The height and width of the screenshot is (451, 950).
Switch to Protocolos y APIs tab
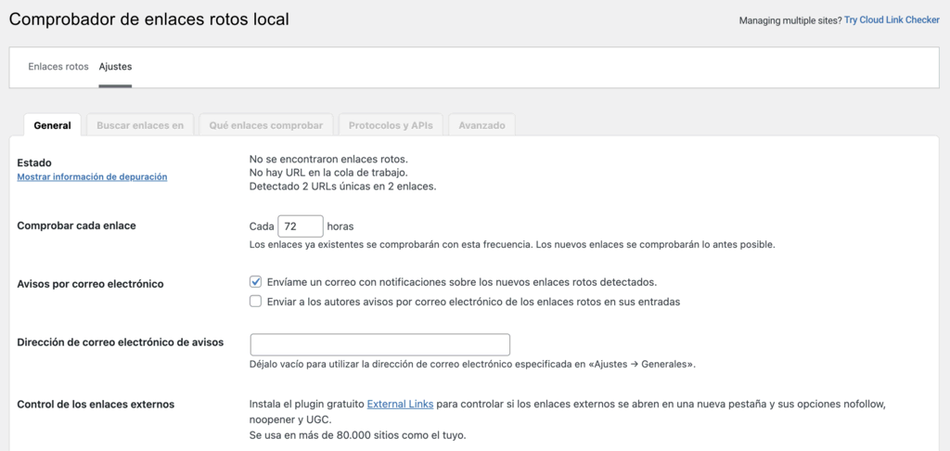click(391, 125)
